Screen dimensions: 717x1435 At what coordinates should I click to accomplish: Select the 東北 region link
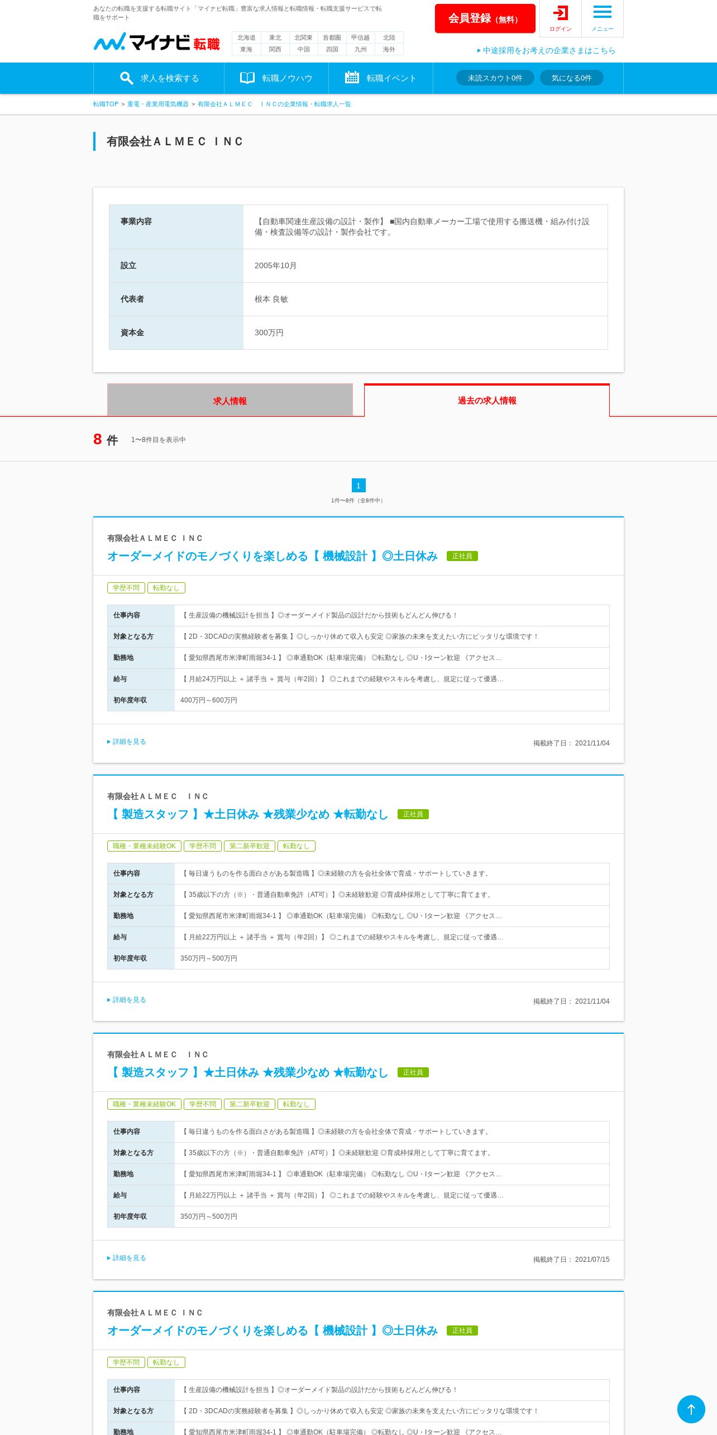[x=275, y=37]
